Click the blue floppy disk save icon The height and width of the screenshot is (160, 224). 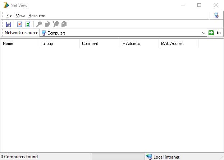click(9, 24)
